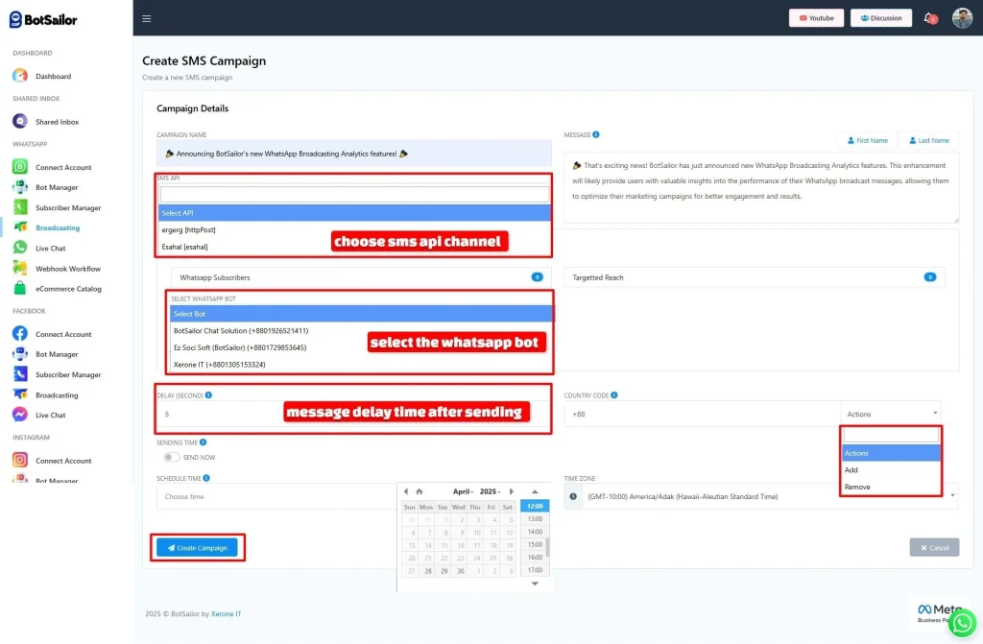The image size is (983, 644).
Task: Insert First Name placeholder
Action: click(868, 140)
